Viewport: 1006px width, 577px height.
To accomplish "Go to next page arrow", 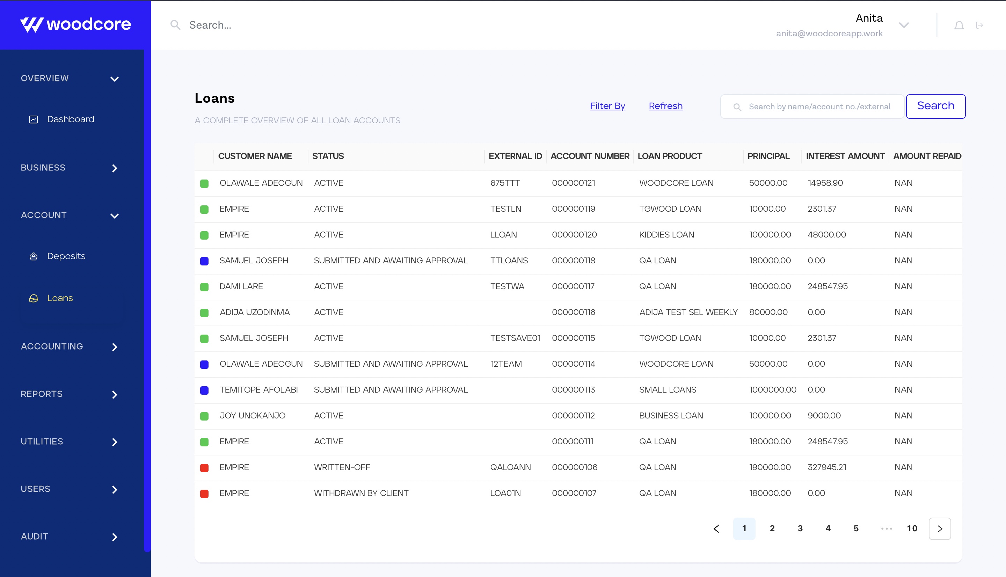I will coord(939,529).
